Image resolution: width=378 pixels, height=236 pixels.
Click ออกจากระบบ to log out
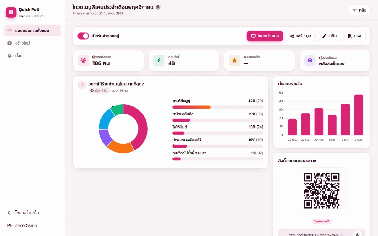pos(32,226)
